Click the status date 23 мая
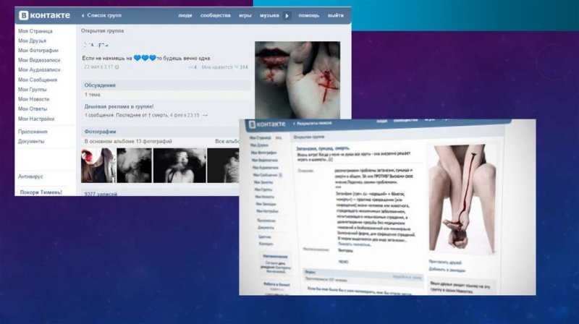The image size is (579, 324). (x=98, y=67)
